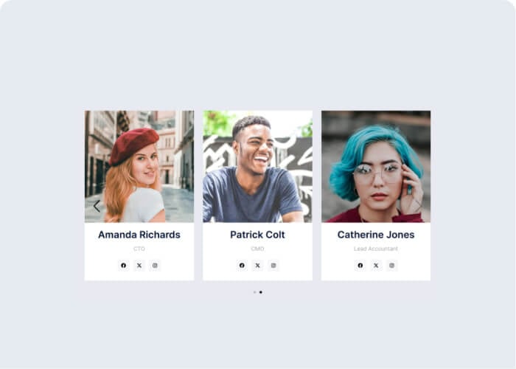Image resolution: width=516 pixels, height=369 pixels.
Task: Visit Catherine Jones' Facebook icon
Action: (x=360, y=265)
